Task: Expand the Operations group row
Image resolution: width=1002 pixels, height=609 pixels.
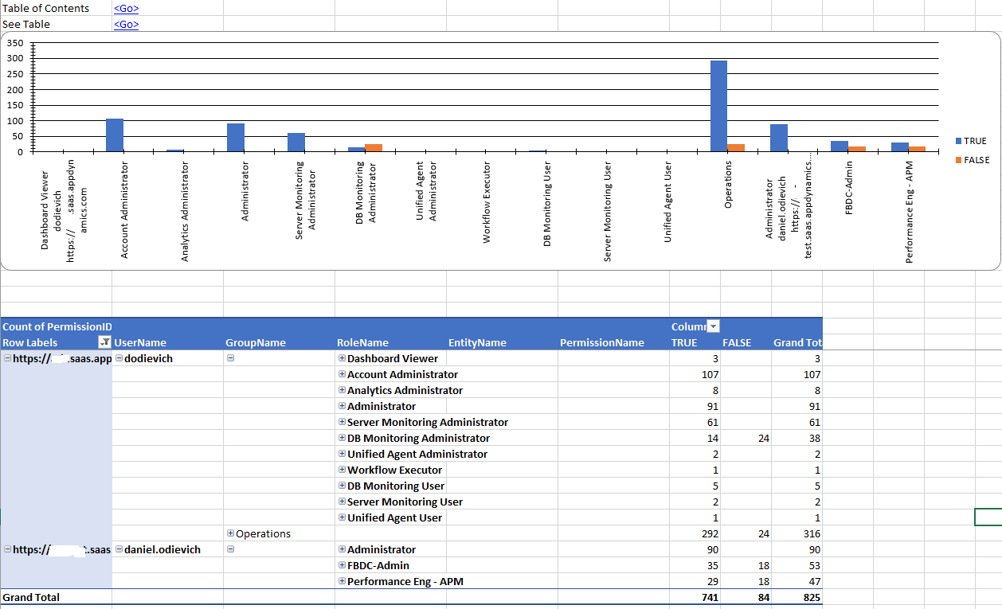Action: [231, 533]
